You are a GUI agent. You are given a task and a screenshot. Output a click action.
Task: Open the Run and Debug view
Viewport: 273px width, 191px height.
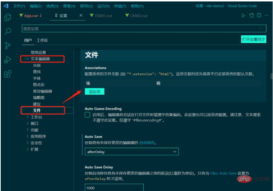click(x=8, y=60)
